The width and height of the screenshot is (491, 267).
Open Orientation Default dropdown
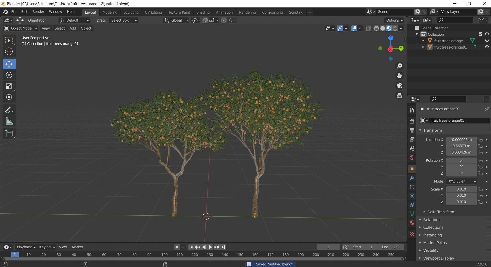(74, 20)
